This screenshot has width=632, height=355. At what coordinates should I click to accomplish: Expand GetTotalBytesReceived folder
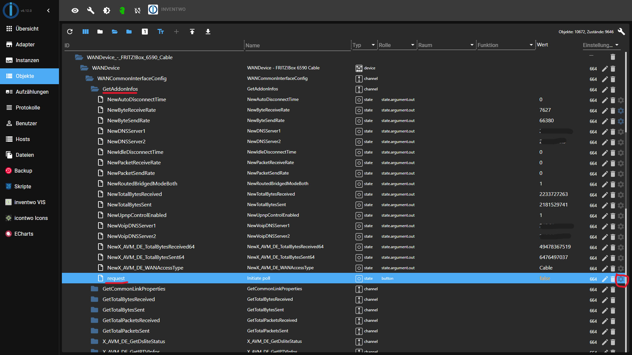click(95, 299)
